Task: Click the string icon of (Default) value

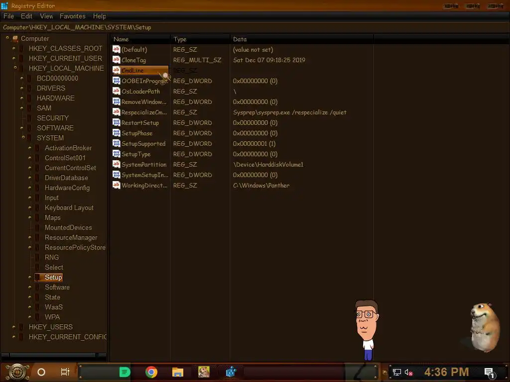Action: (116, 49)
